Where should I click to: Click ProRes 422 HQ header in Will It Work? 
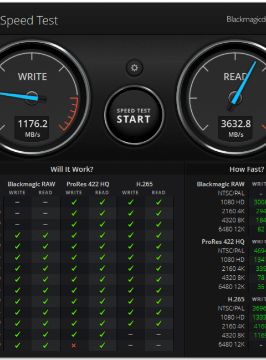[x=88, y=184]
